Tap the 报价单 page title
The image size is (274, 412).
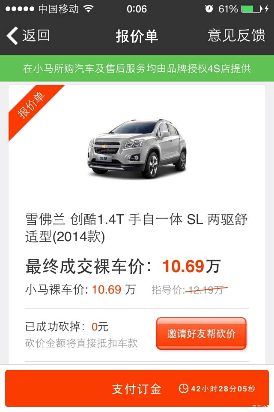137,36
